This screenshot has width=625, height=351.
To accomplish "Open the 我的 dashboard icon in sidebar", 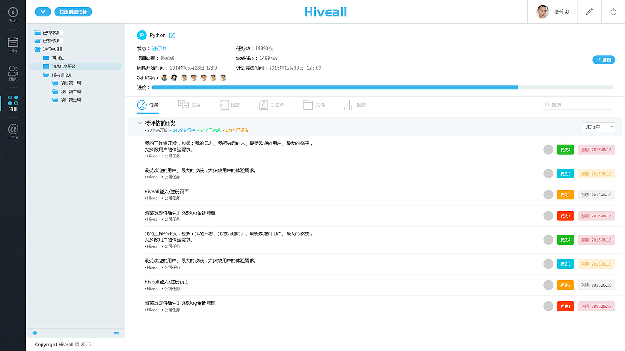I will 13,12.
